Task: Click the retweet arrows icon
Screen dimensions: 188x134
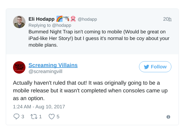Action: coord(34,117)
